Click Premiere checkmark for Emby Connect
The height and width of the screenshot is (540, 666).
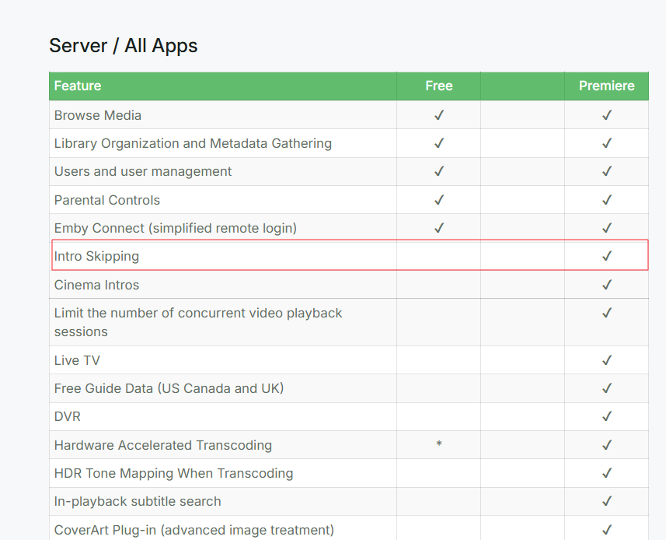[x=606, y=228]
